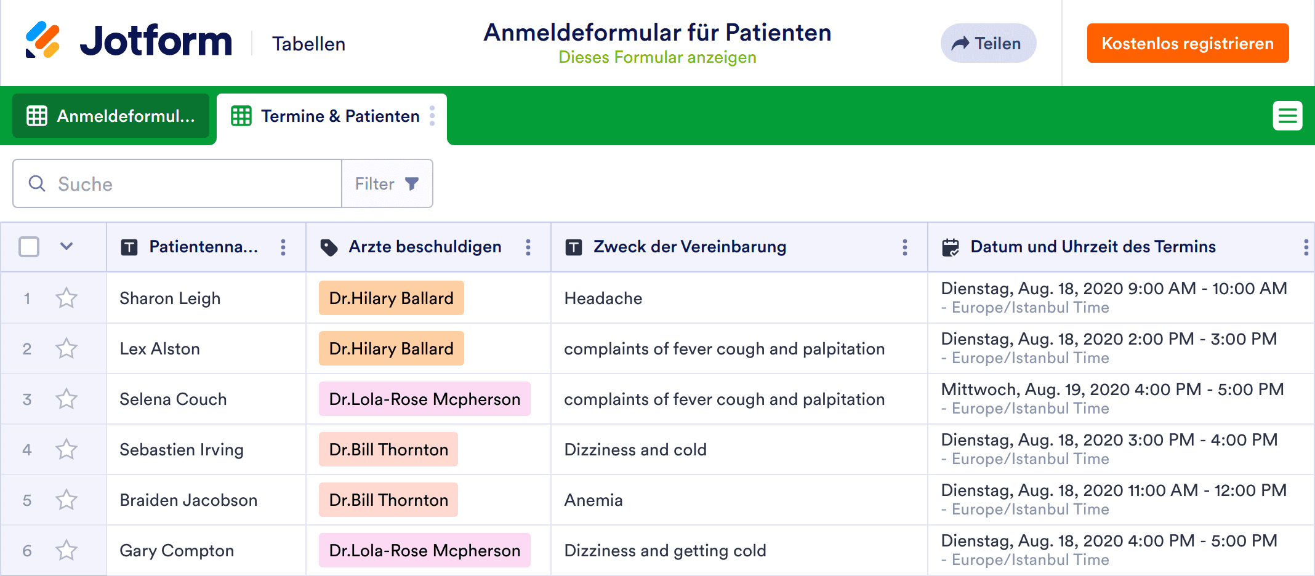This screenshot has width=1315, height=576.
Task: Open the kebab menu on Termine & Patienten tab
Action: pos(433,116)
